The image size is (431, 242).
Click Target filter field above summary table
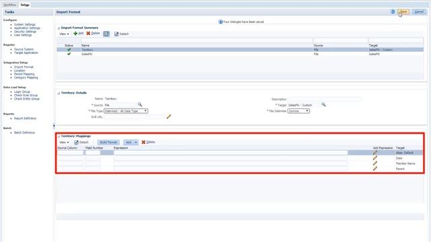(x=395, y=40)
